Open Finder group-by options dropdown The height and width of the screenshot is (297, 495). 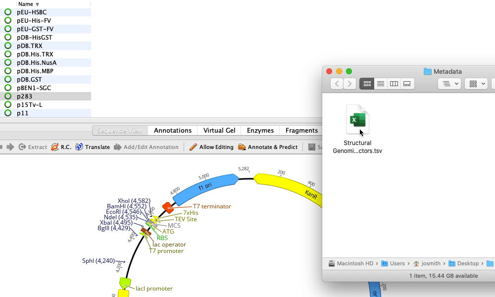(x=449, y=84)
